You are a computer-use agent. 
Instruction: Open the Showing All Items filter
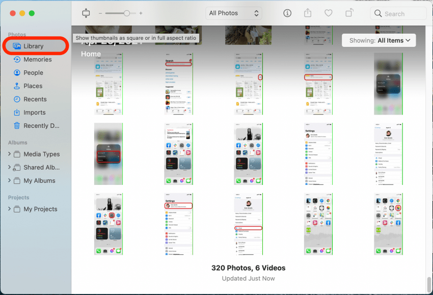(x=379, y=40)
